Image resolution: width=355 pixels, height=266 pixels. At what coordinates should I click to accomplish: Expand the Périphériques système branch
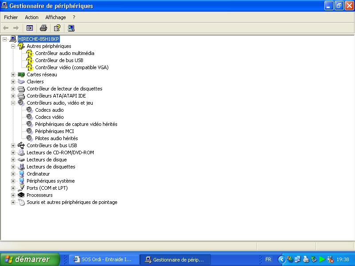point(13,181)
